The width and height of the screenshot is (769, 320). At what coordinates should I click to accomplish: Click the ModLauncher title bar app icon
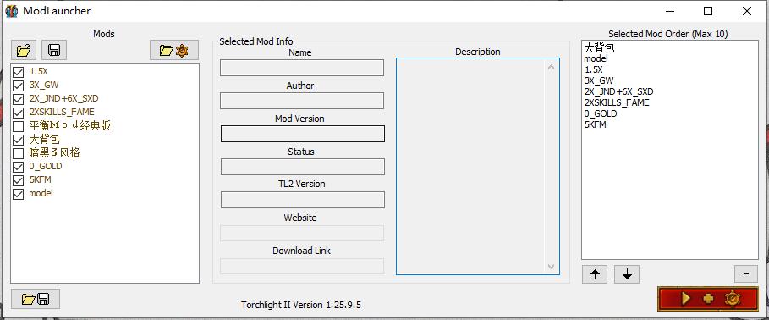[11, 11]
